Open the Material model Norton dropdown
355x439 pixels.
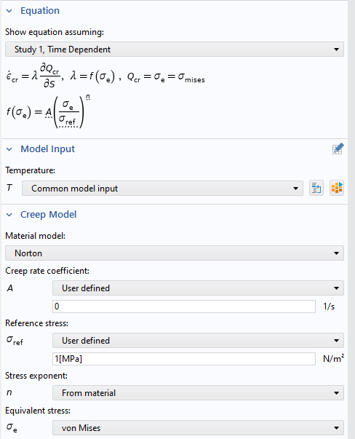tap(175, 253)
